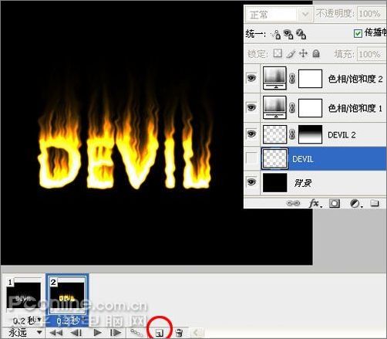387x339 pixels.
Task: Select animation frame 2
Action: [x=67, y=295]
